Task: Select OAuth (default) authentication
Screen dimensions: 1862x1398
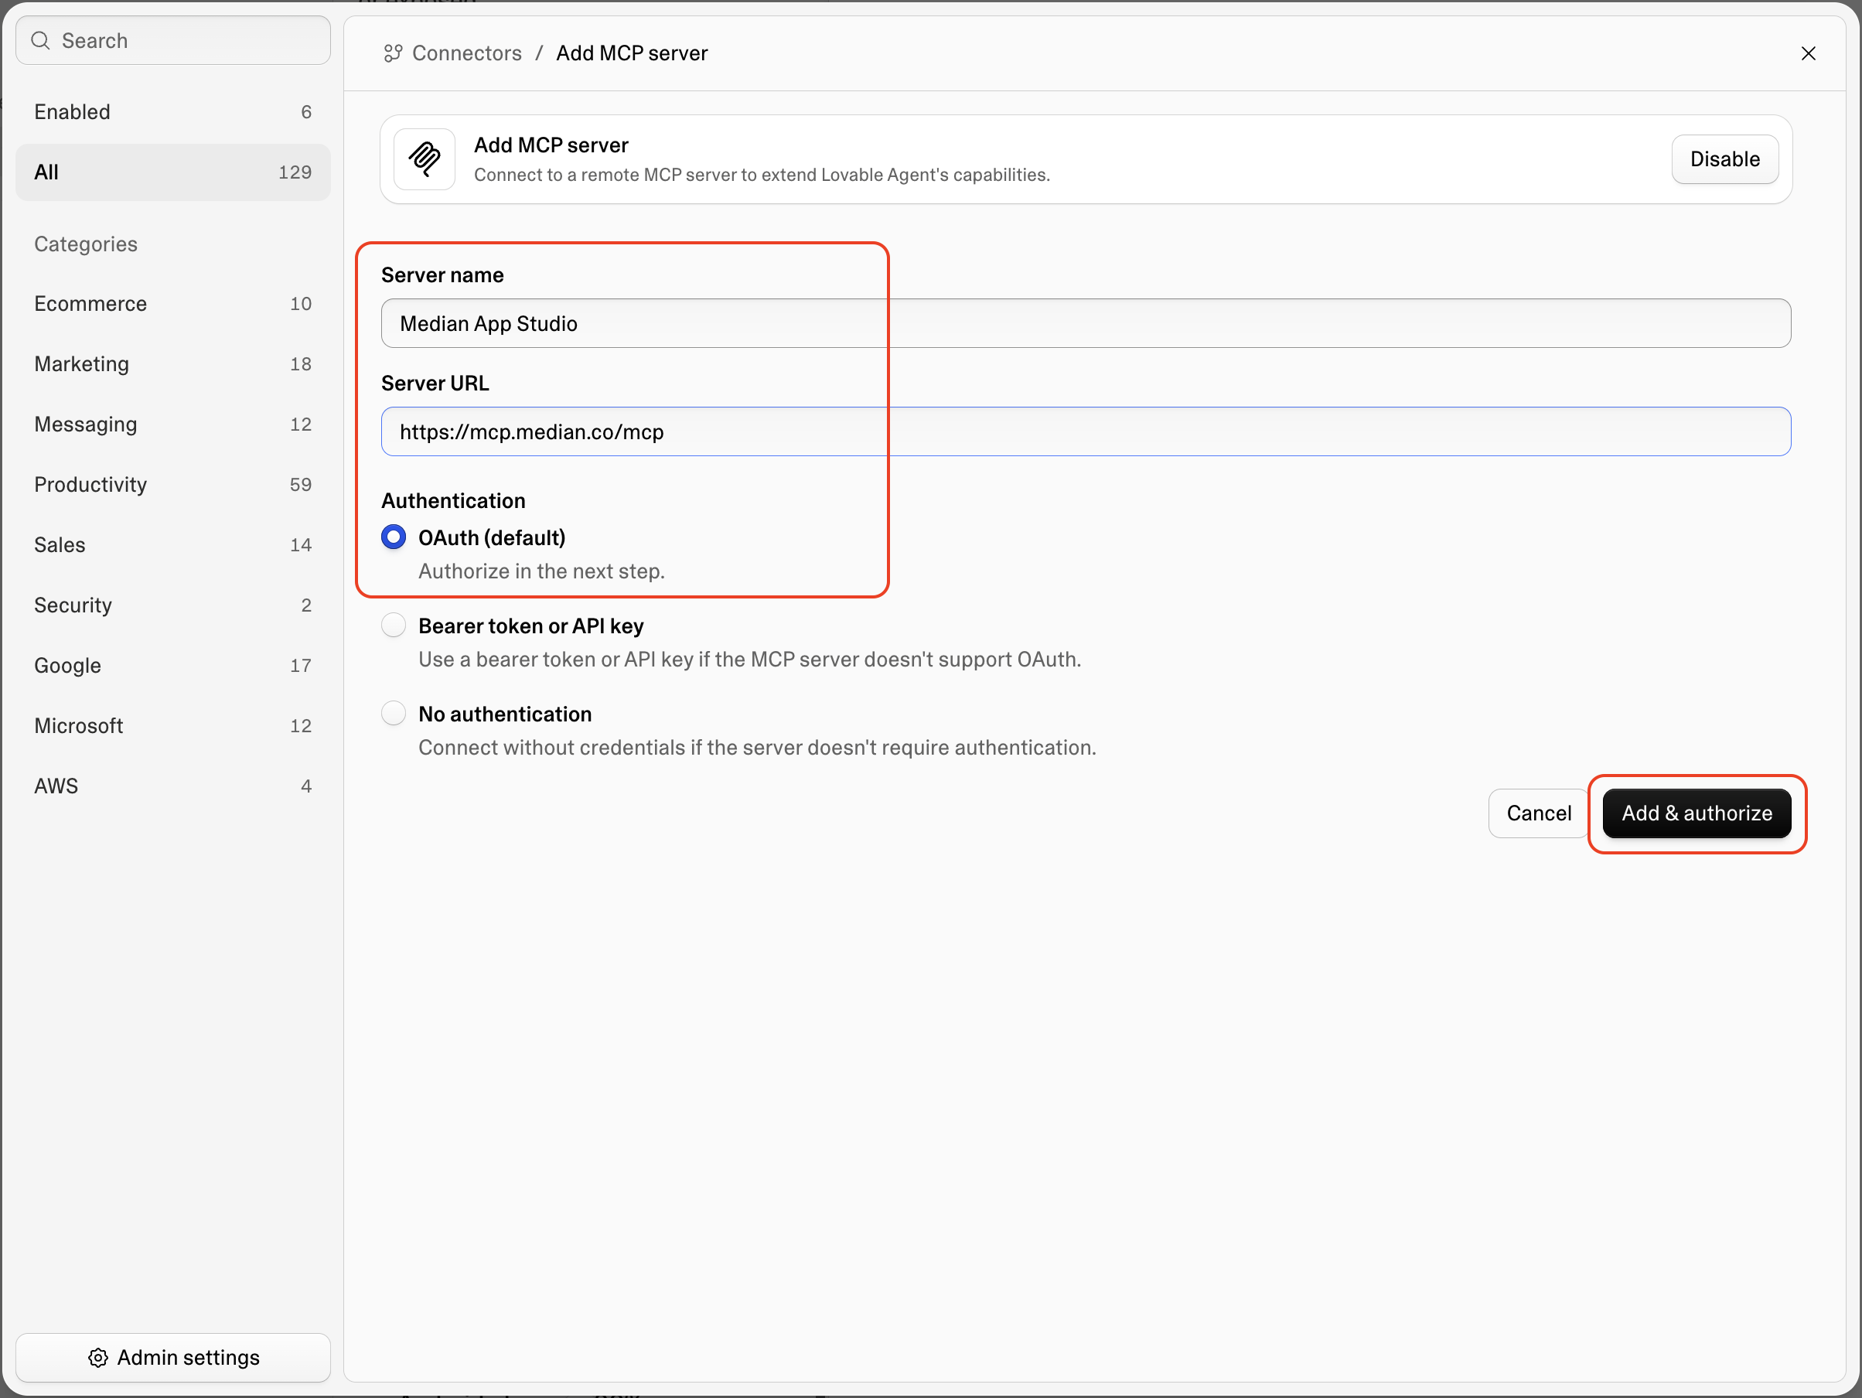Action: pyautogui.click(x=393, y=537)
